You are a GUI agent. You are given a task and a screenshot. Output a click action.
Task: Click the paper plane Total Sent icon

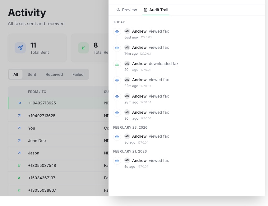20,48
